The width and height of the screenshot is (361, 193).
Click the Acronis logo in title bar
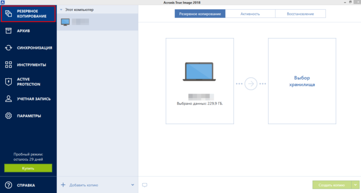(3, 2)
